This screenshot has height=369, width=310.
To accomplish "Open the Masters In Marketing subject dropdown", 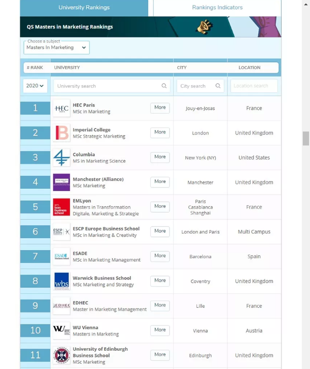I will coord(56,48).
